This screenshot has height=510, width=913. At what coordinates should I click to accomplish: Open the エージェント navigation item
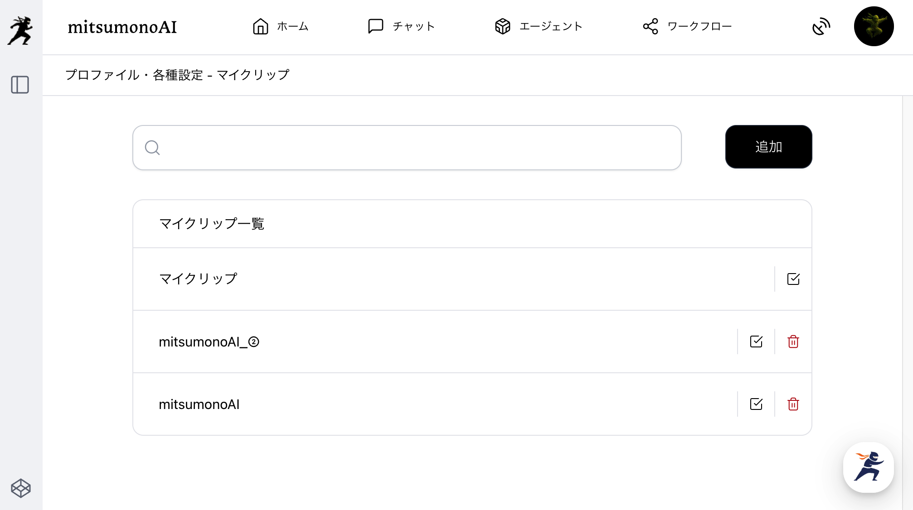click(x=539, y=26)
